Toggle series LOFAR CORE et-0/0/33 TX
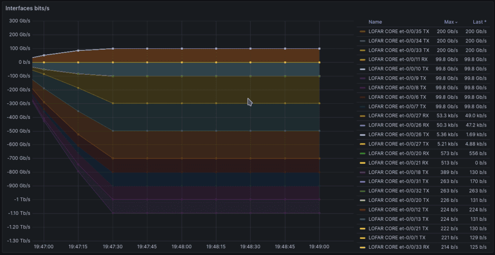 (x=399, y=50)
